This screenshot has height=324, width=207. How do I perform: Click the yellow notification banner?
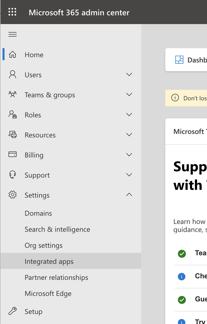(x=191, y=98)
